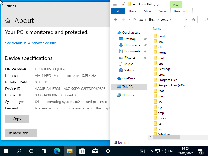Click the Settings home icon
The height and width of the screenshot is (156, 208).
[x=8, y=21]
